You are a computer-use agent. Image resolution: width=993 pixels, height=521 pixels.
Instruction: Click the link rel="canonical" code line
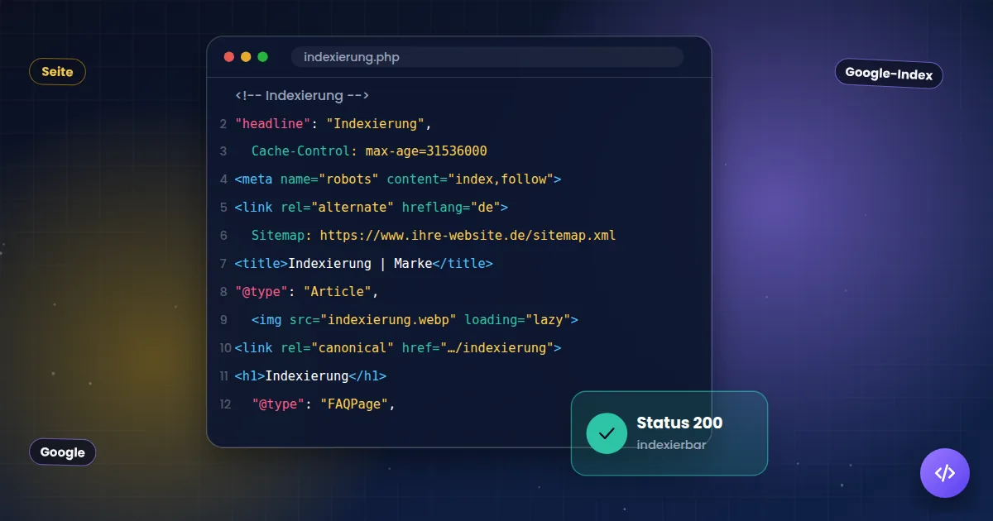(x=398, y=348)
